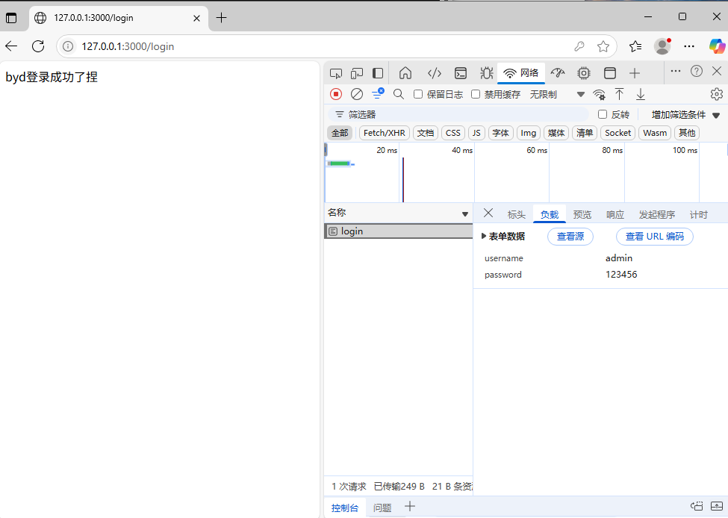728x518 pixels.
Task: Filter by Wasm requests
Action: point(655,133)
